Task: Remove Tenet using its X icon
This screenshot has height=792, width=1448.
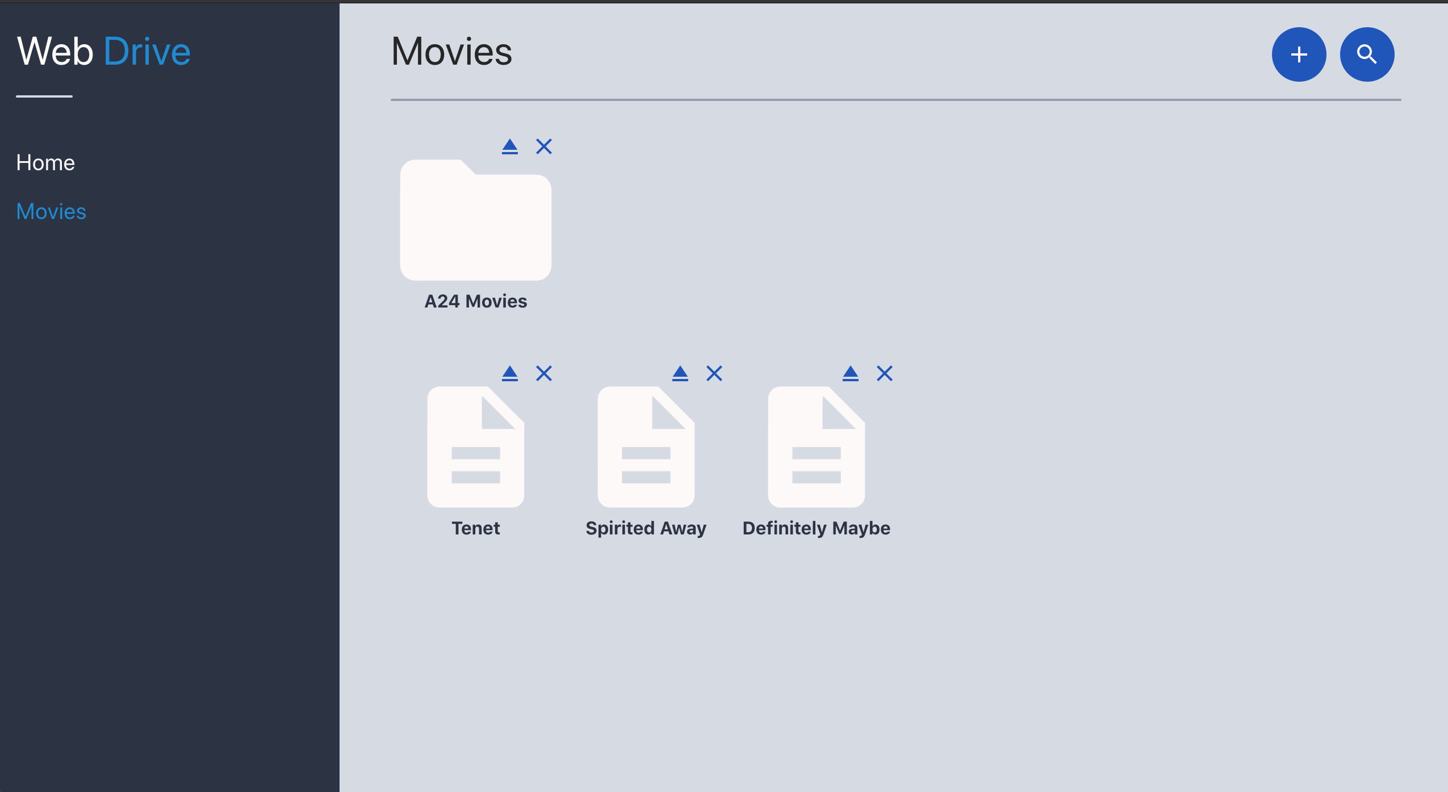Action: pyautogui.click(x=544, y=373)
